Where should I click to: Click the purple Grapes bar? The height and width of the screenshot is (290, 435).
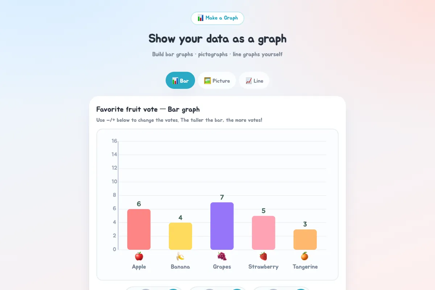[x=222, y=226]
